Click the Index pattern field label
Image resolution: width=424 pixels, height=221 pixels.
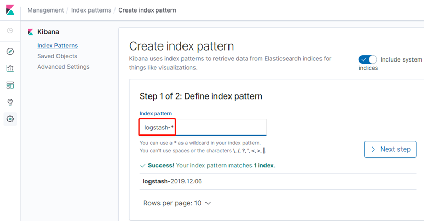(155, 114)
